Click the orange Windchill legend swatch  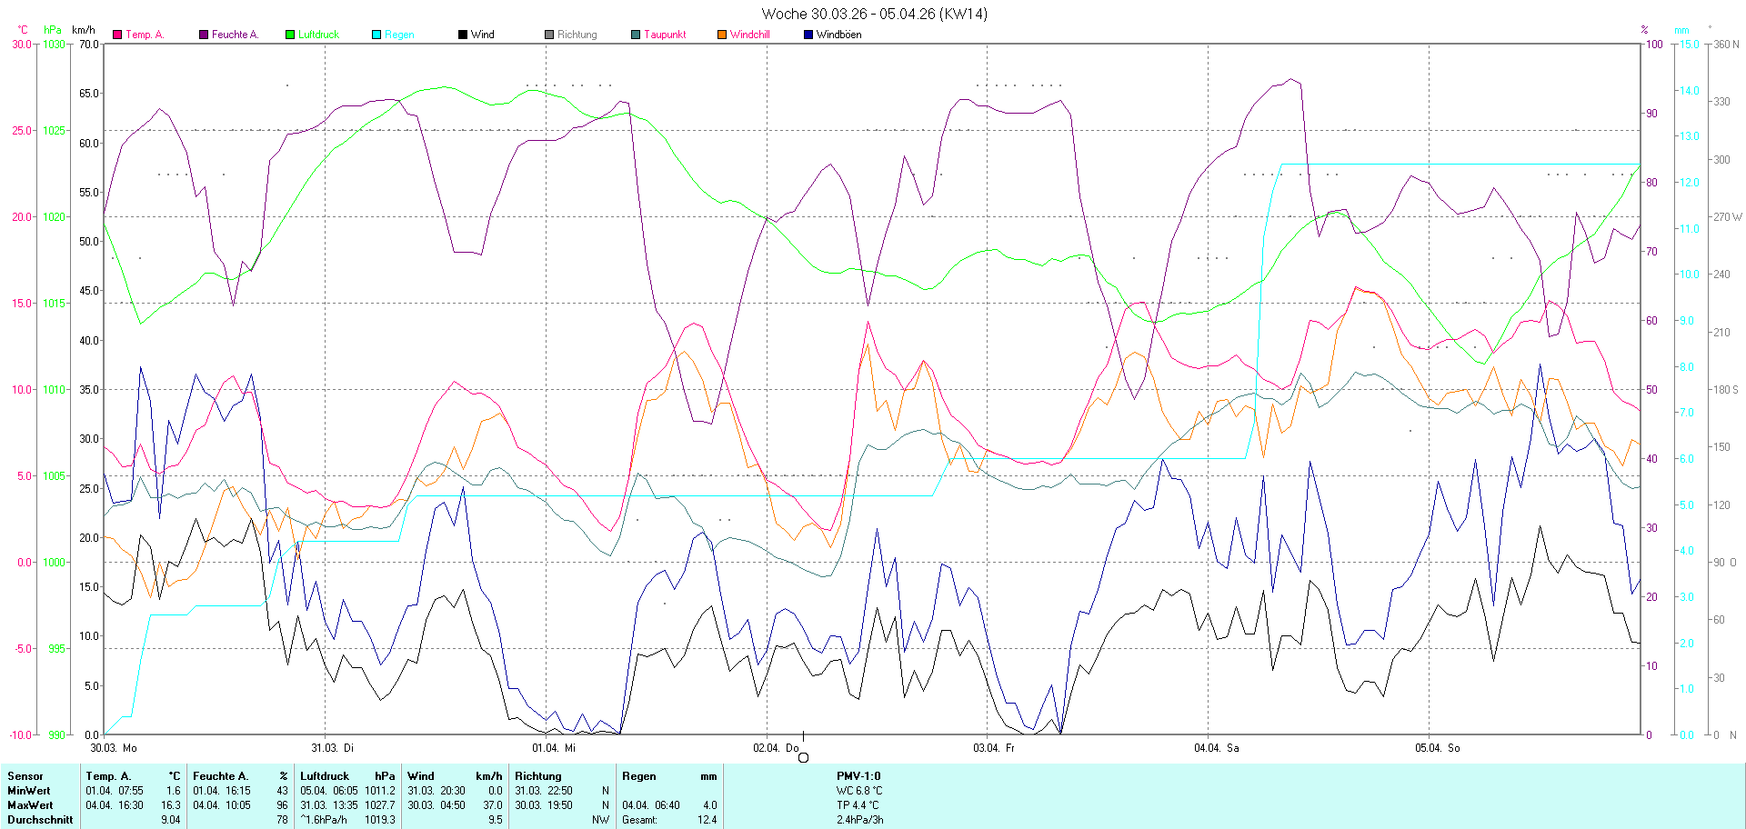click(x=722, y=35)
